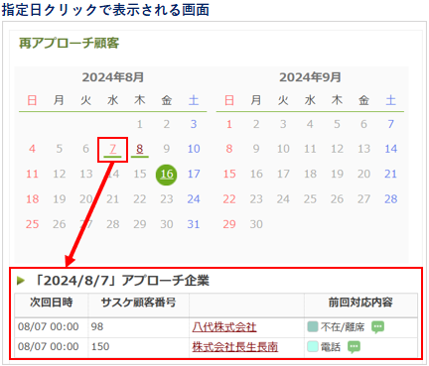Click August 4 in the calendar
The width and height of the screenshot is (429, 366).
pos(32,149)
